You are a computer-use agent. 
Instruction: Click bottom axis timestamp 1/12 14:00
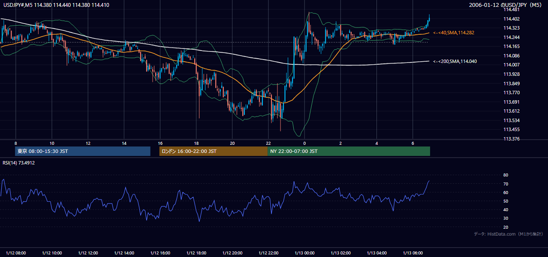[124, 253]
